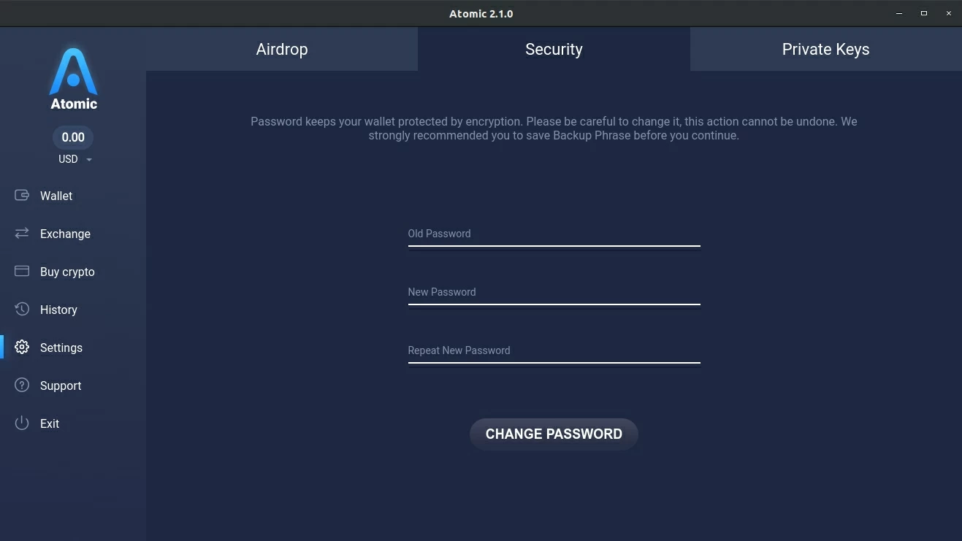962x541 pixels.
Task: Maximize the Atomic window
Action: coord(923,13)
